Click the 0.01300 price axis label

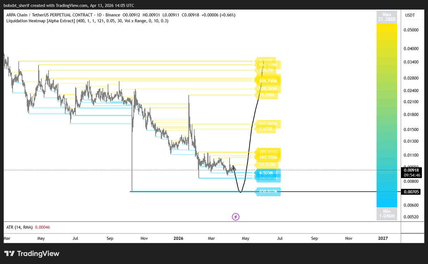[411, 142]
